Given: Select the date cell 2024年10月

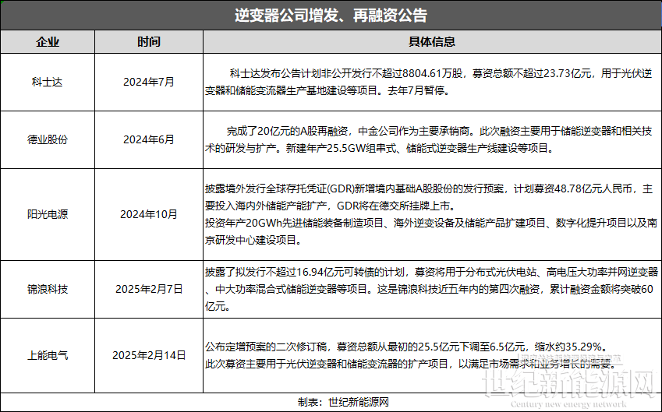Looking at the screenshot, I should [x=149, y=214].
